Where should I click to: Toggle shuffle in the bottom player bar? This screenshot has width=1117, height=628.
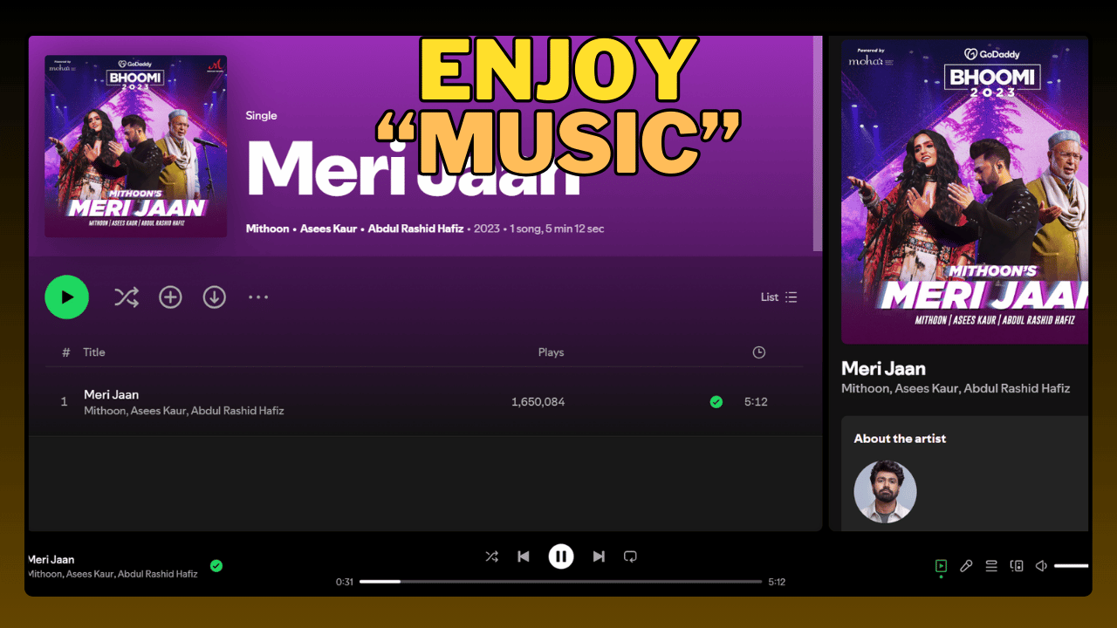(x=492, y=556)
